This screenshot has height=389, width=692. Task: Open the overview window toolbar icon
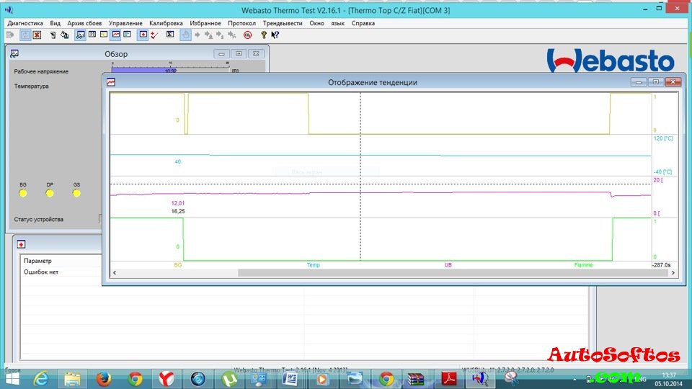pyautogui.click(x=80, y=35)
